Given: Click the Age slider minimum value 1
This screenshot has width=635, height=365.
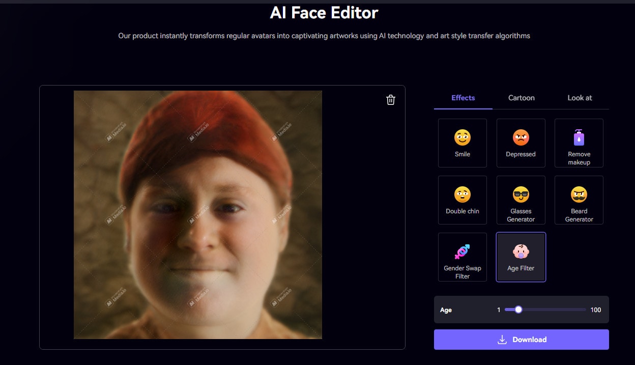Looking at the screenshot, I should coord(499,310).
